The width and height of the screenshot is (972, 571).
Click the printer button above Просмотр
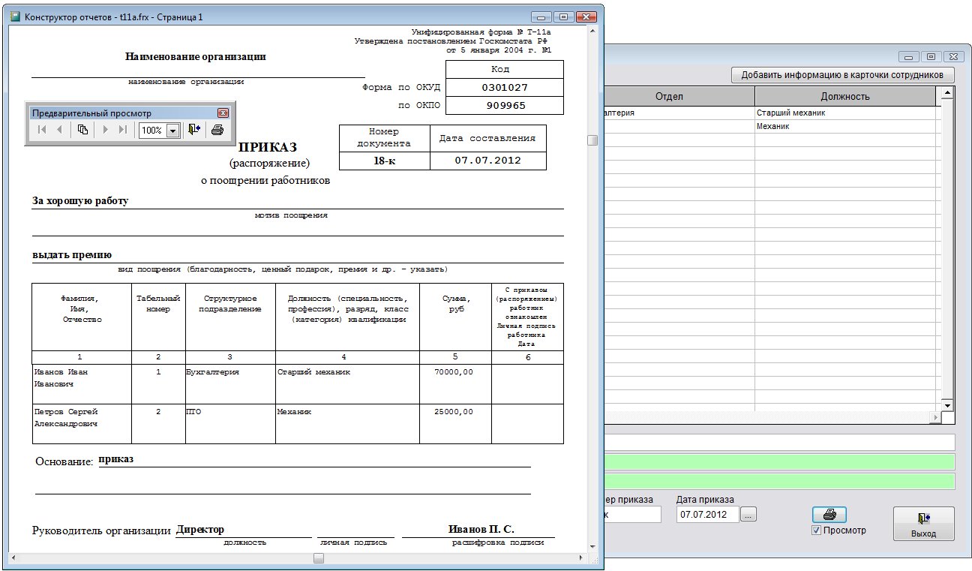[829, 515]
